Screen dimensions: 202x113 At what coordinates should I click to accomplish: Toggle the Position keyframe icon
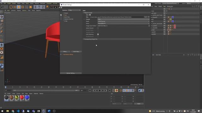tap(124, 90)
